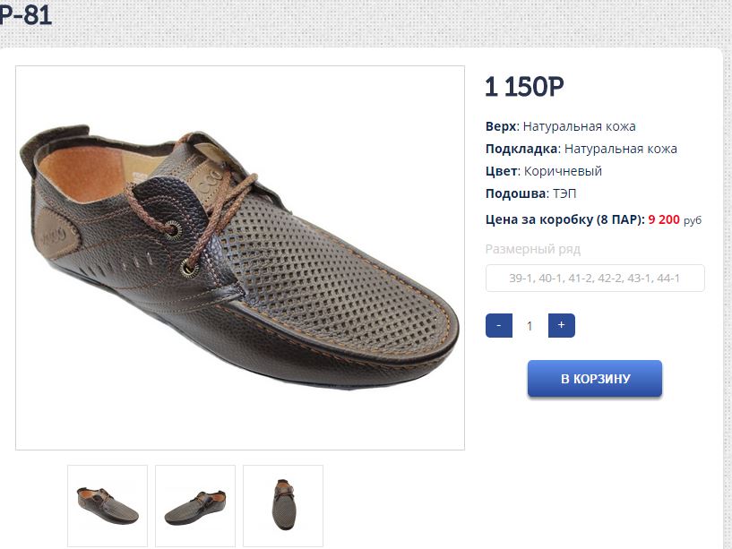This screenshot has width=732, height=549.
Task: Click the Верх material label
Action: (x=501, y=126)
